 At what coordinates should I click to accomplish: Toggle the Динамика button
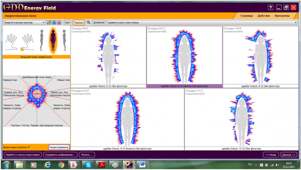(99, 23)
